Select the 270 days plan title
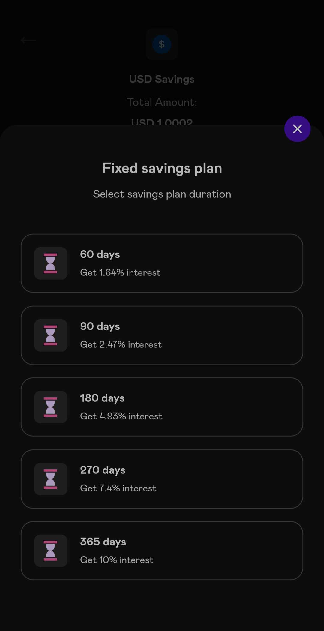The image size is (324, 631). 103,470
